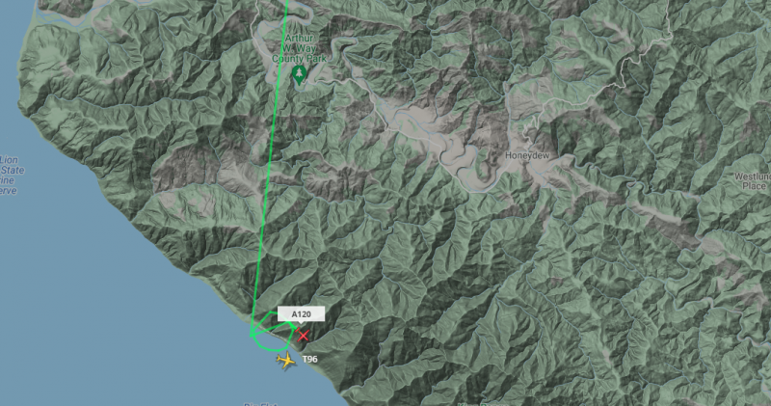Select the A120 callout label
The image size is (771, 406).
[301, 314]
